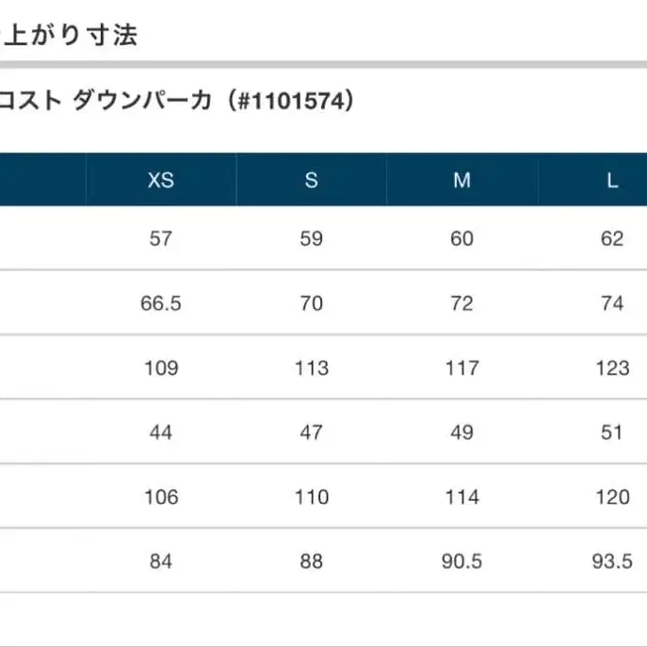Click the product number #1101574 title
647x647 pixels.
[179, 100]
